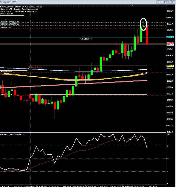Click price scale value 1928.35

pos(170,100)
